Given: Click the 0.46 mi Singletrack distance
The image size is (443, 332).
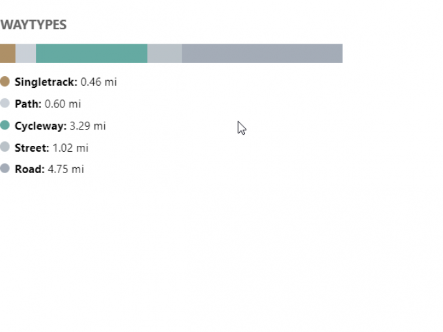Looking at the screenshot, I should pos(99,82).
